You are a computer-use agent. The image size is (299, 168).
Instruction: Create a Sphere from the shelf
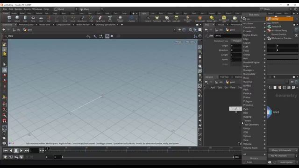(x=17, y=19)
